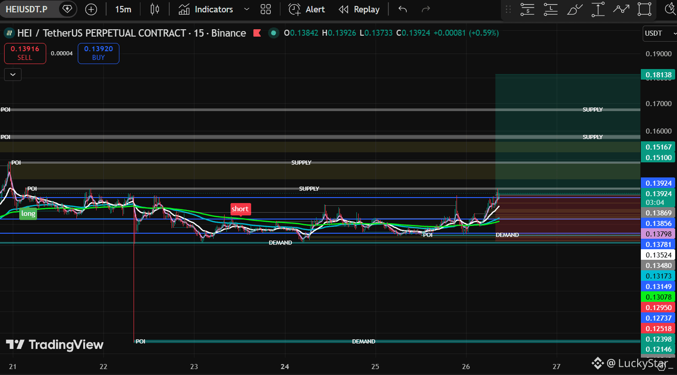Start bar Replay mode

pyautogui.click(x=359, y=9)
